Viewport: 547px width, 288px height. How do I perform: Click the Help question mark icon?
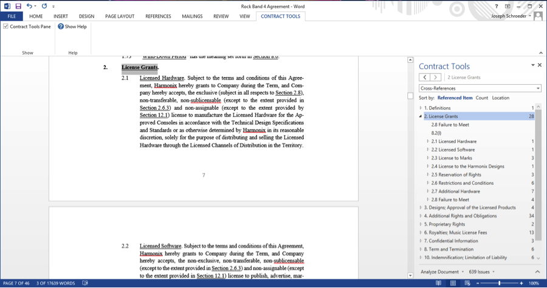[497, 6]
